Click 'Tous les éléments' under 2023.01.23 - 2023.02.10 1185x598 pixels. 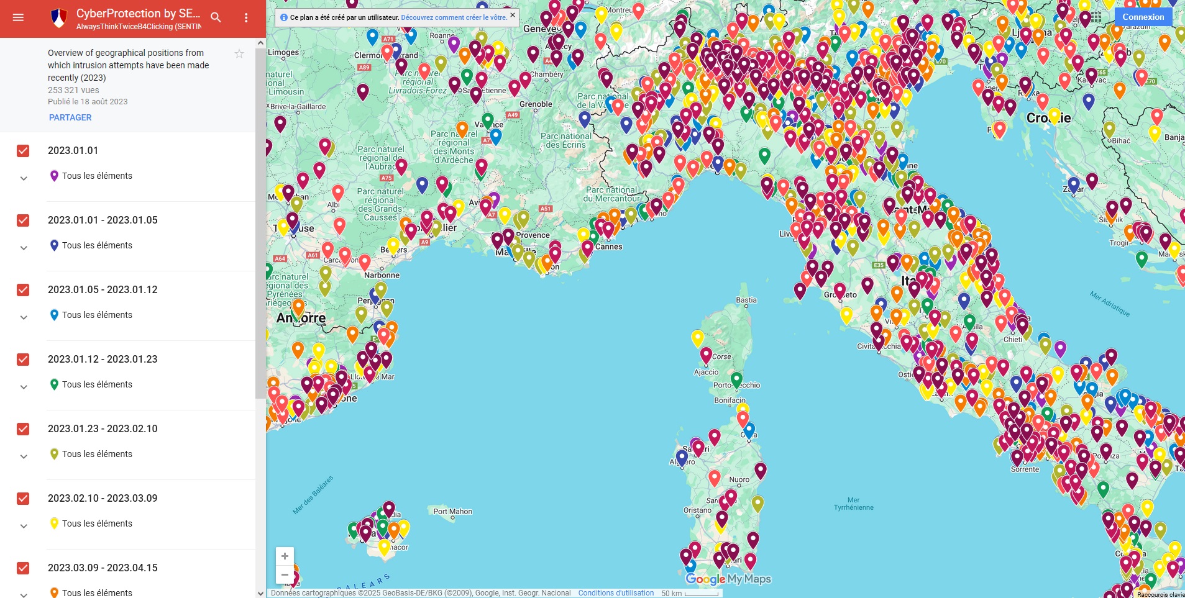click(97, 454)
